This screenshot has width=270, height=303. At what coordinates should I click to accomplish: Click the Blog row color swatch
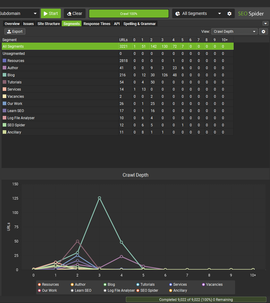4,75
